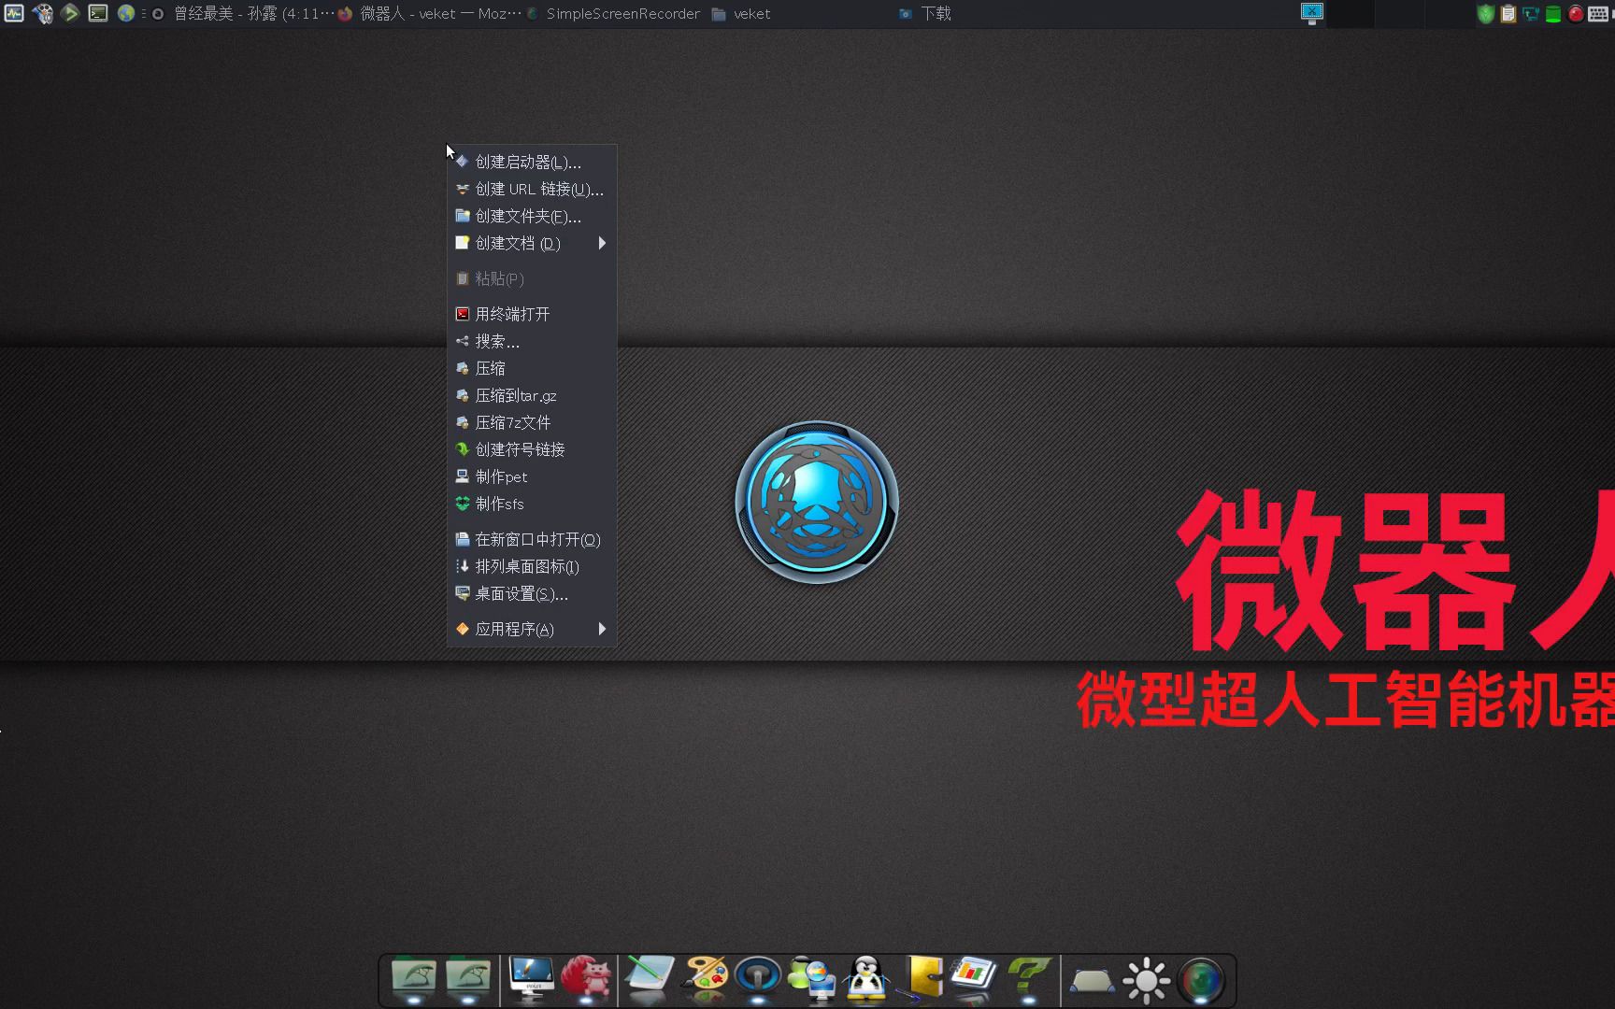
Task: Click the help question mark icon in dock
Action: pyautogui.click(x=1029, y=978)
